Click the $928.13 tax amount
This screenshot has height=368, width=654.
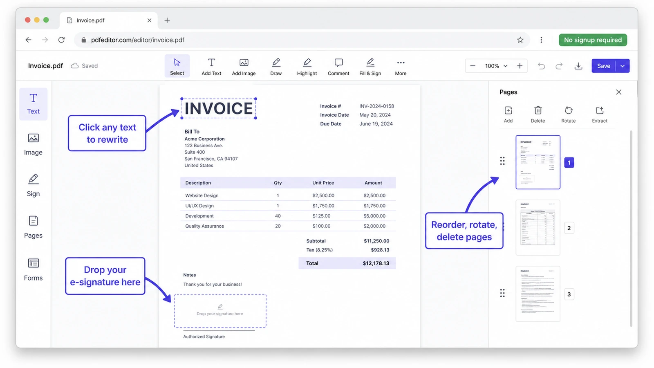(x=380, y=250)
